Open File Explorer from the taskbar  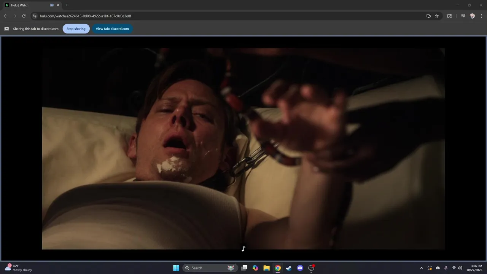click(x=267, y=268)
